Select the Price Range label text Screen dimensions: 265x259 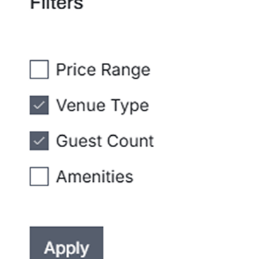coord(103,70)
